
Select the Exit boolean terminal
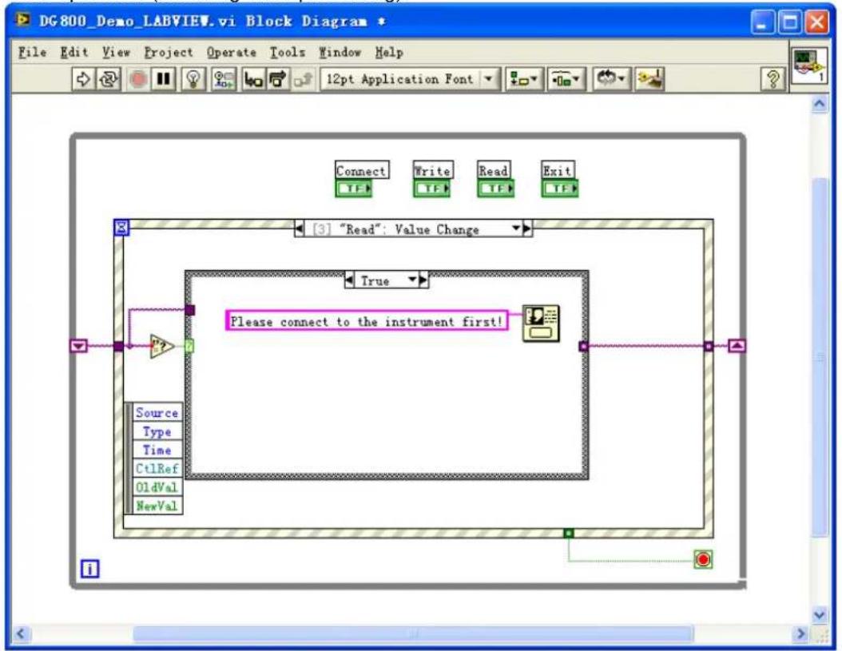tap(559, 188)
